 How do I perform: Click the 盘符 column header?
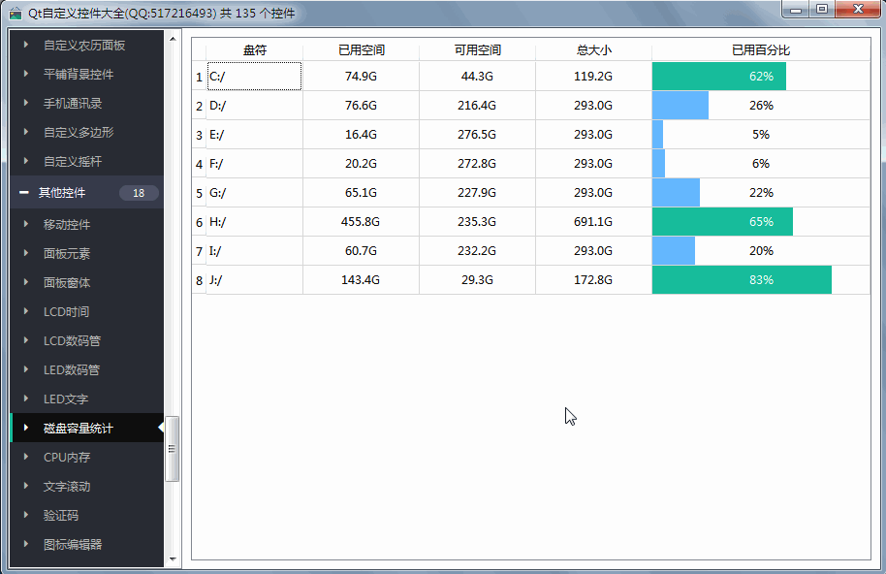click(254, 50)
